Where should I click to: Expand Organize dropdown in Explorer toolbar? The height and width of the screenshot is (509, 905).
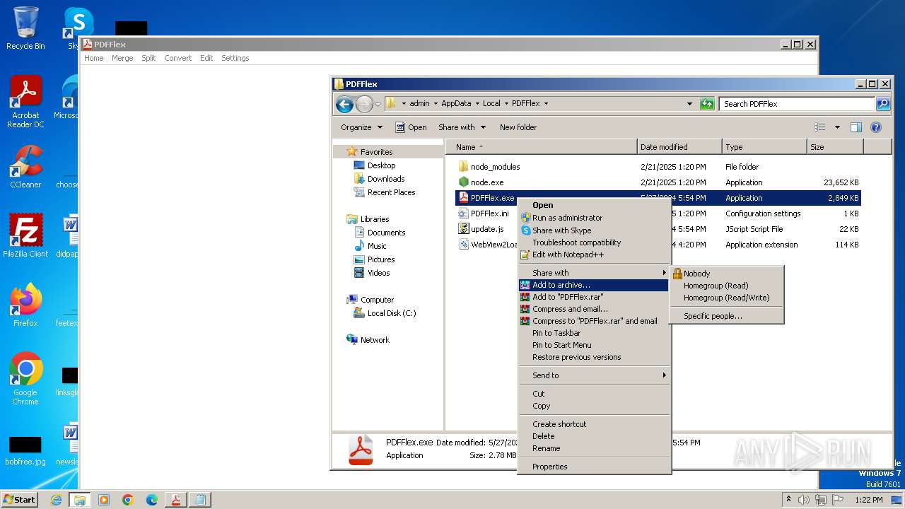pyautogui.click(x=361, y=127)
